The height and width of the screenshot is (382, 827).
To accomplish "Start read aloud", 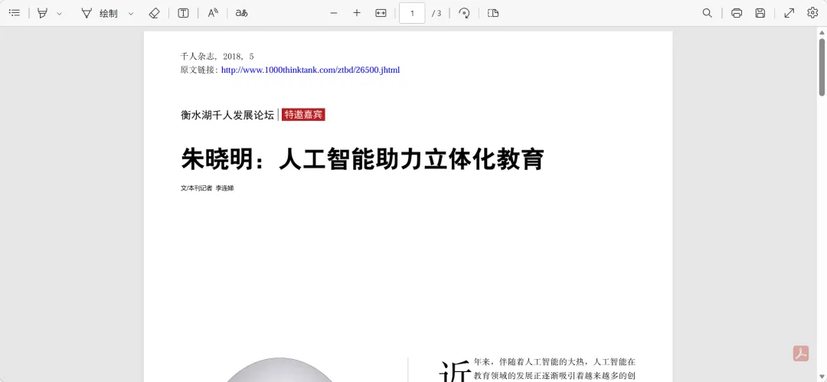I will tap(213, 13).
